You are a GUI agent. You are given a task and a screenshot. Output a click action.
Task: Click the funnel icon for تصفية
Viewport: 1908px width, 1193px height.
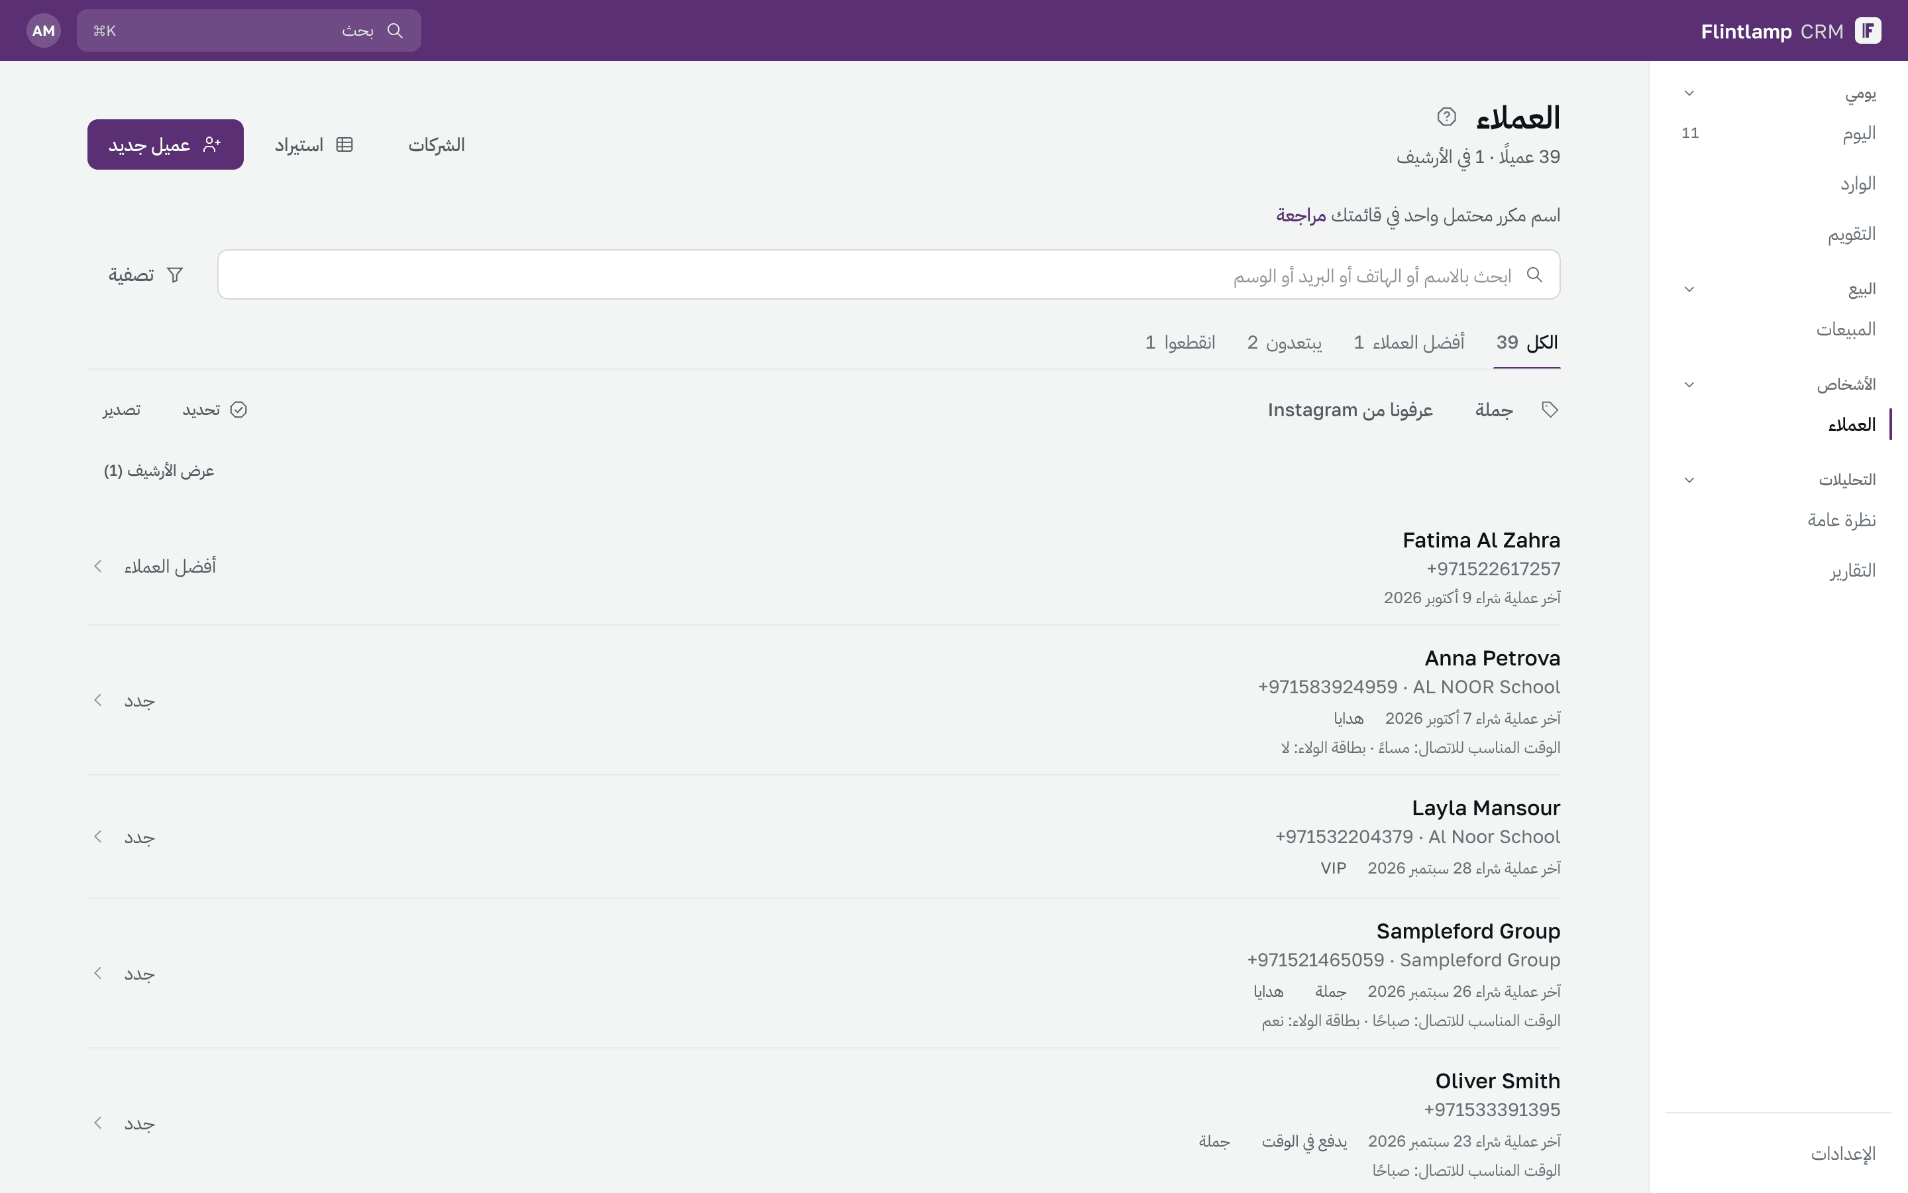[175, 274]
